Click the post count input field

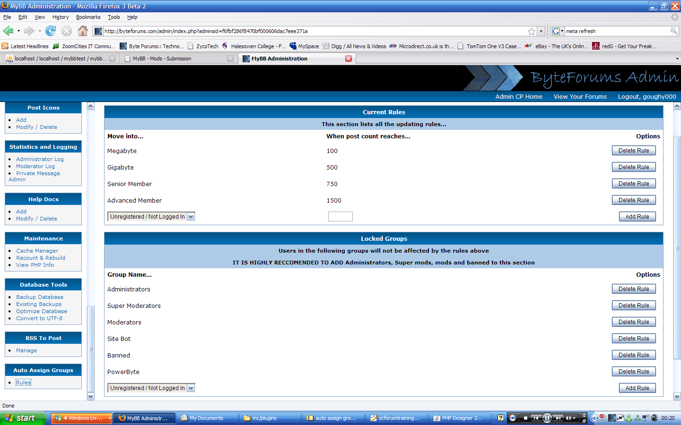pyautogui.click(x=340, y=216)
